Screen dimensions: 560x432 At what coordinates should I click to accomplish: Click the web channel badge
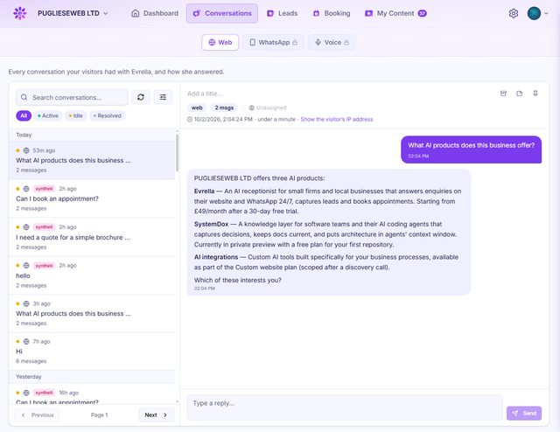[x=197, y=108]
